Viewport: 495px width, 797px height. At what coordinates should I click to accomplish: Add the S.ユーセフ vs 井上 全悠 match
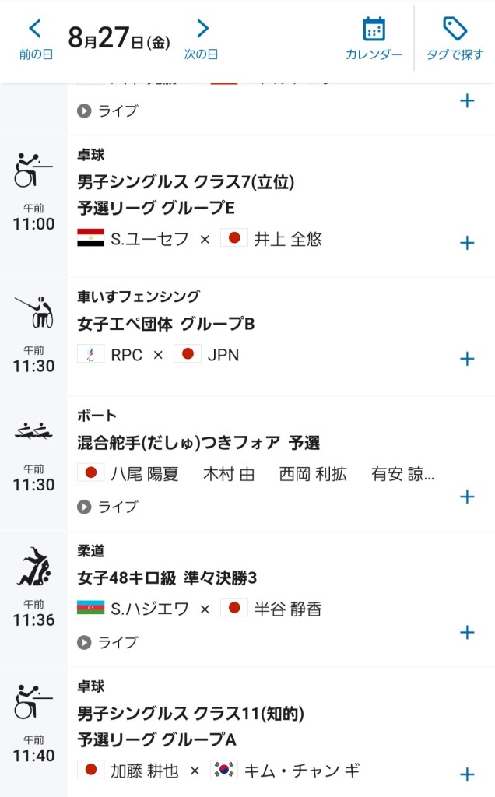tap(467, 243)
